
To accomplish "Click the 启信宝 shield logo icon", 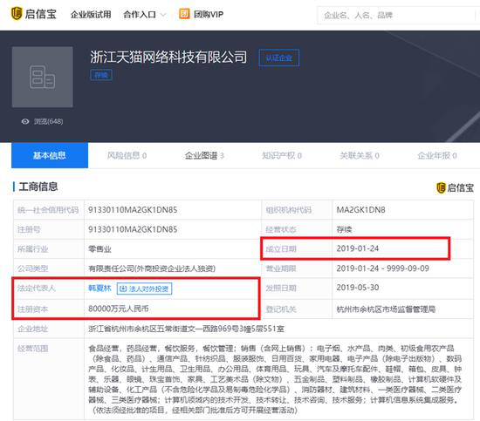I will pos(17,14).
